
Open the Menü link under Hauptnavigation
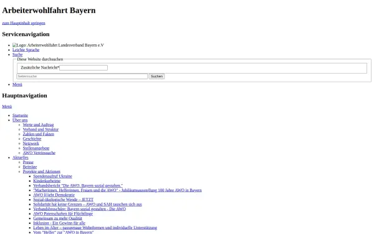click(x=7, y=107)
